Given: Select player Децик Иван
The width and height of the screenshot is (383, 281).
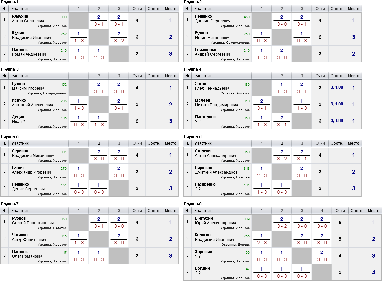Looking at the screenshot, I should coord(18,119).
